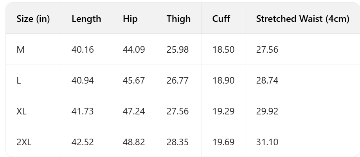The height and width of the screenshot is (157, 360).
Task: Click the Length column header
Action: pyautogui.click(x=86, y=19)
